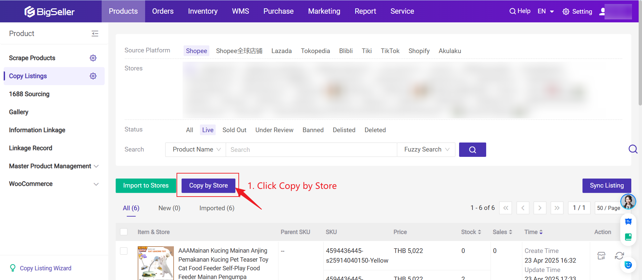Select the All (6) tab
Viewport: 642px width, 280px height.
tap(131, 208)
